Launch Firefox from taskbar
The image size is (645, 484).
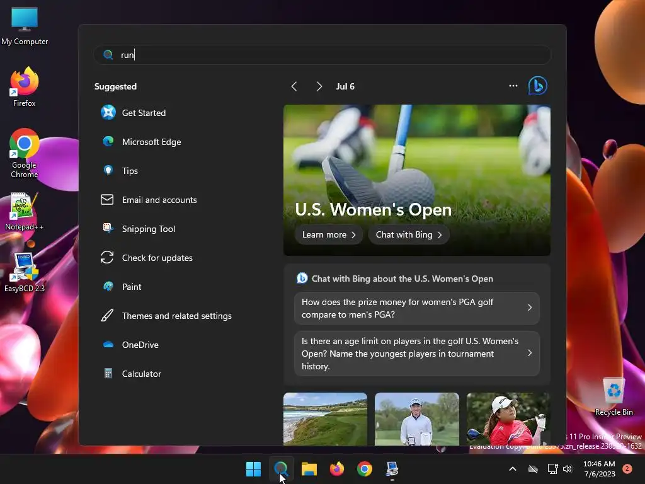pos(337,469)
